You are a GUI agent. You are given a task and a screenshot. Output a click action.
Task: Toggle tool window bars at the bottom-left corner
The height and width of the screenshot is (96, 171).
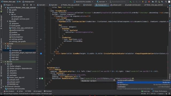[x=1, y=94]
